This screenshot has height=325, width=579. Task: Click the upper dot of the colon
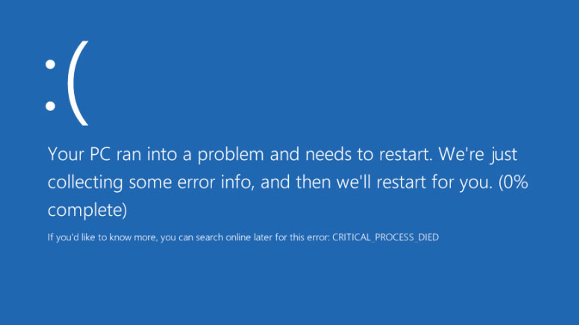pos(50,64)
